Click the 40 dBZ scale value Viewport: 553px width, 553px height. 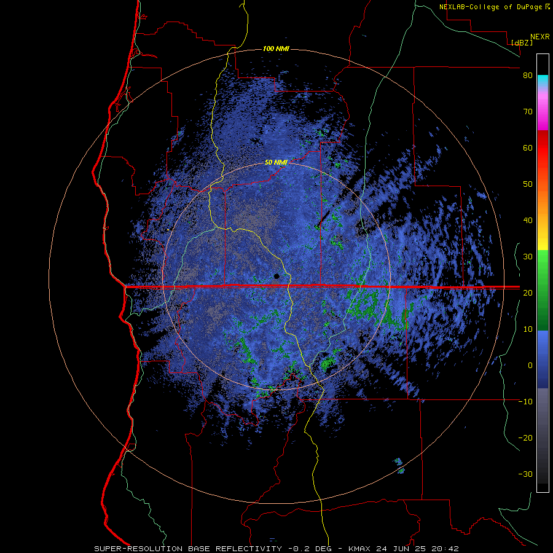[528, 221]
